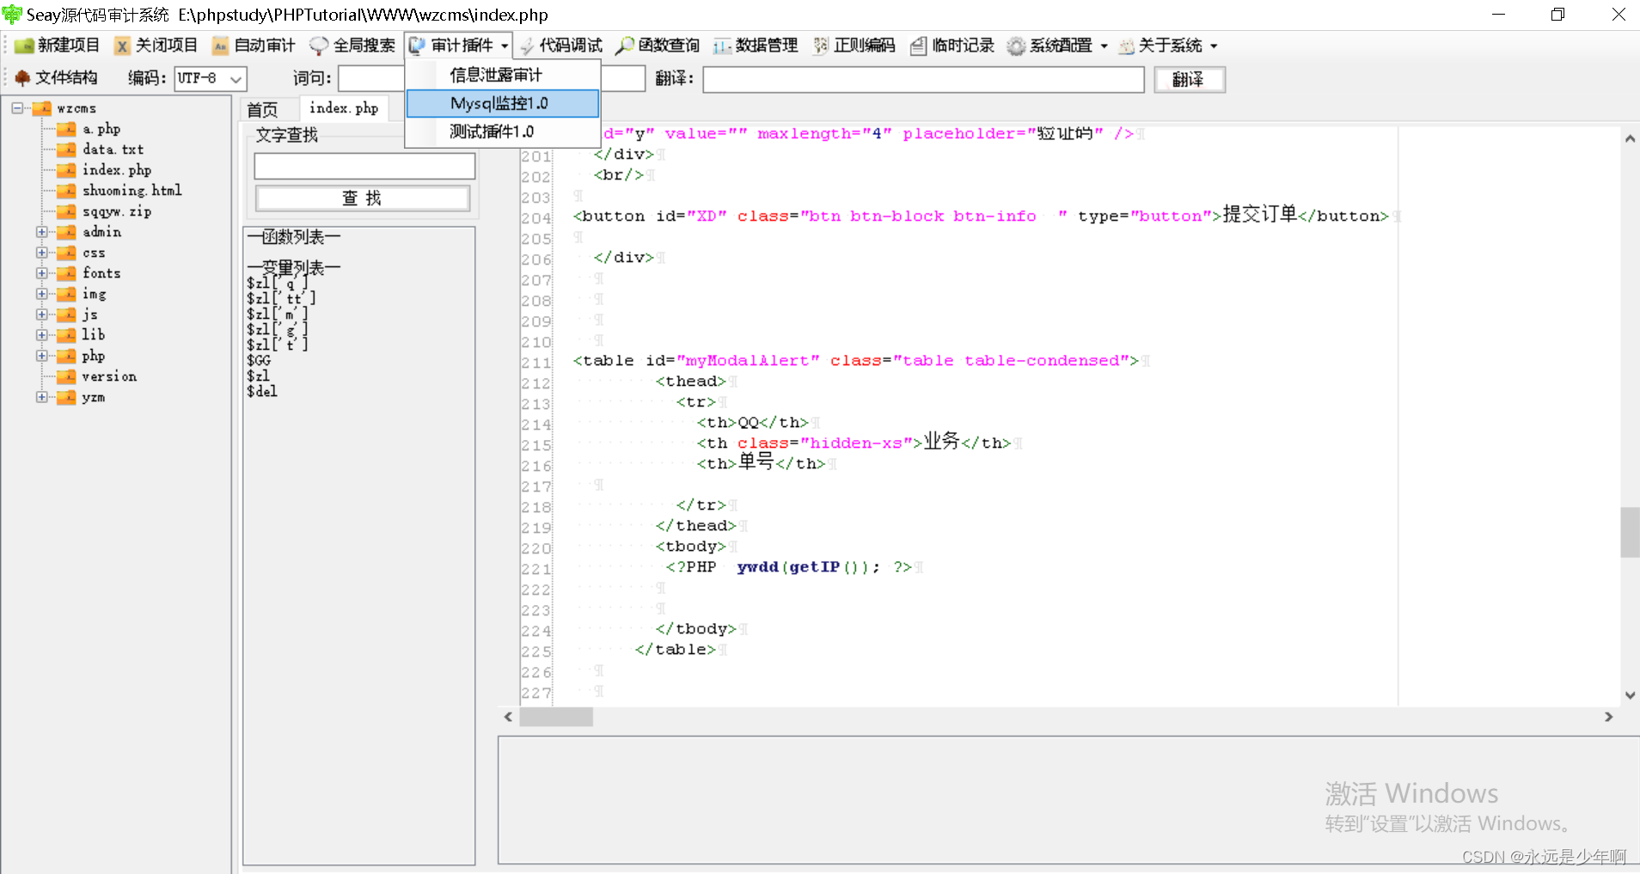Click the 新建项目 toolbar icon
1640x874 pixels.
point(24,46)
